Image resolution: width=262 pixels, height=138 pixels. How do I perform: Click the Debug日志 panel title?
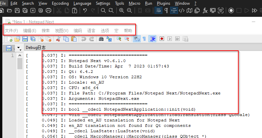pyautogui.click(x=36, y=48)
